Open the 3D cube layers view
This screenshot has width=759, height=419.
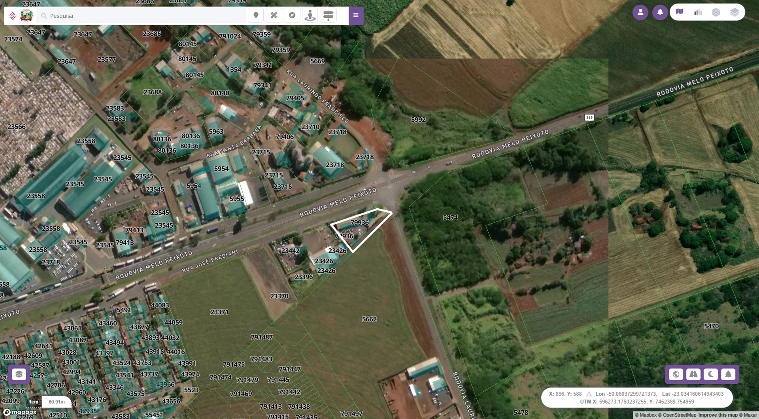(716, 12)
